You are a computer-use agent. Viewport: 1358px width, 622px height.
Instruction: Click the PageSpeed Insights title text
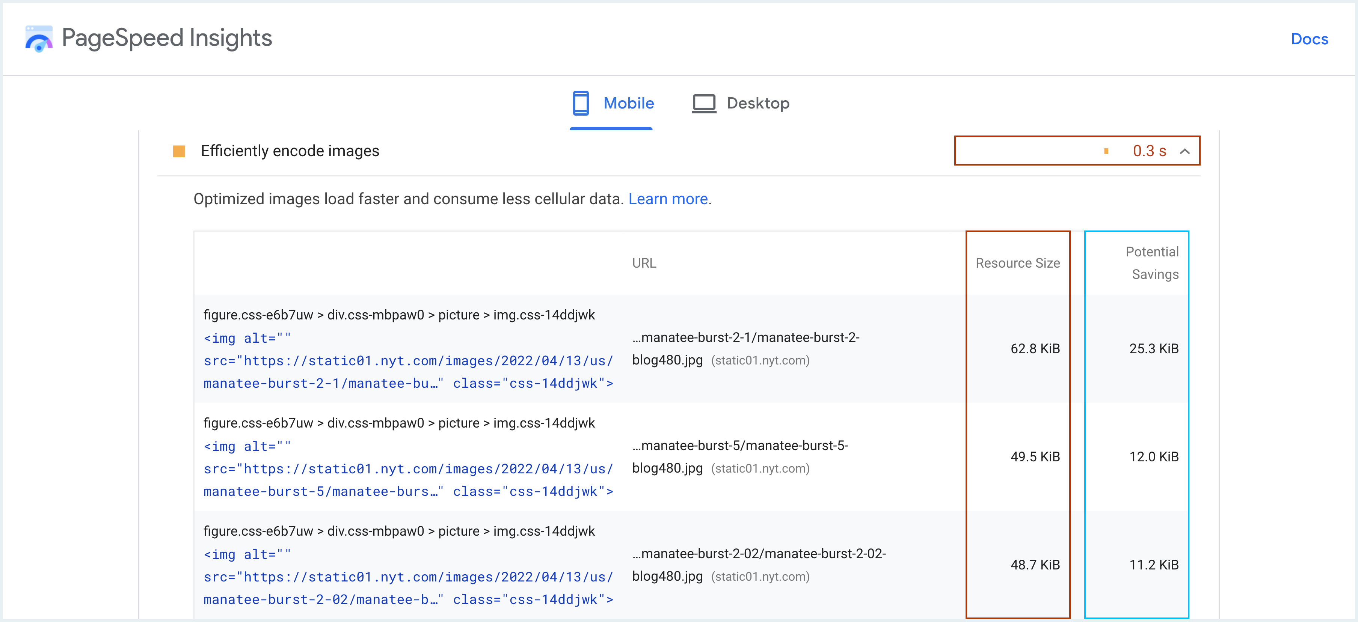coord(166,38)
